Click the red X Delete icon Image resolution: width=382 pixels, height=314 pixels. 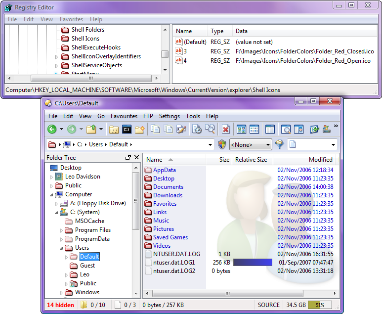226,130
